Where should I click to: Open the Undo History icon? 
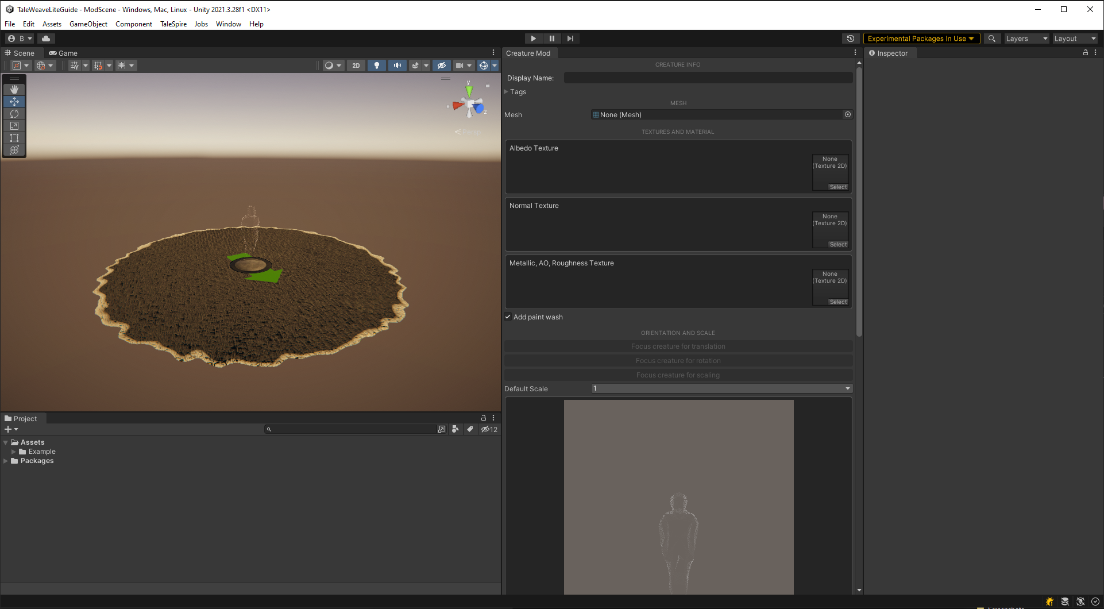851,38
